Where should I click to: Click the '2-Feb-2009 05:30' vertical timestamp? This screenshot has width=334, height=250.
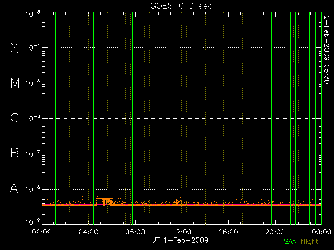point(327,50)
